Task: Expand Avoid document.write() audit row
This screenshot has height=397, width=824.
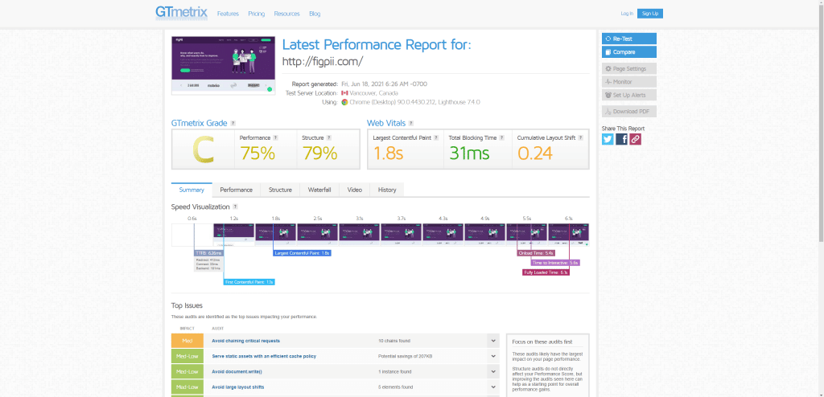Action: pos(493,372)
